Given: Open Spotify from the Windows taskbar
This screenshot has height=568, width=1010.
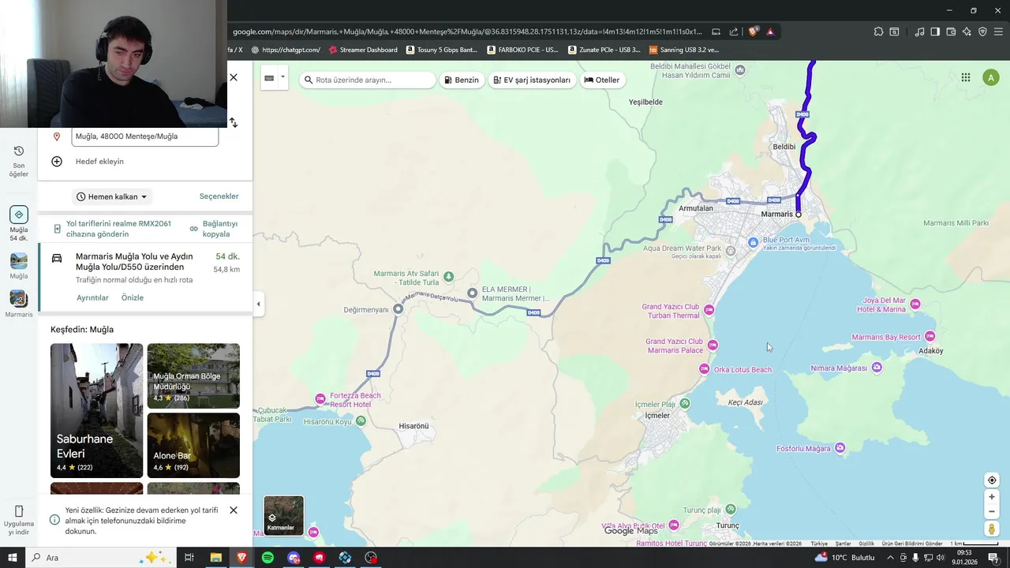Looking at the screenshot, I should 267,558.
